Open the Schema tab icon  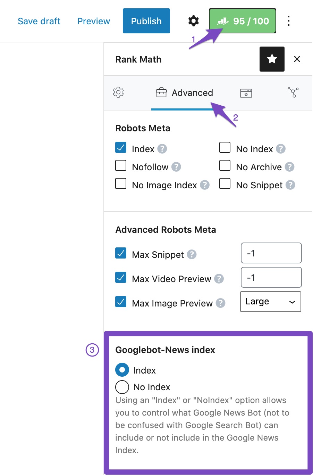246,93
